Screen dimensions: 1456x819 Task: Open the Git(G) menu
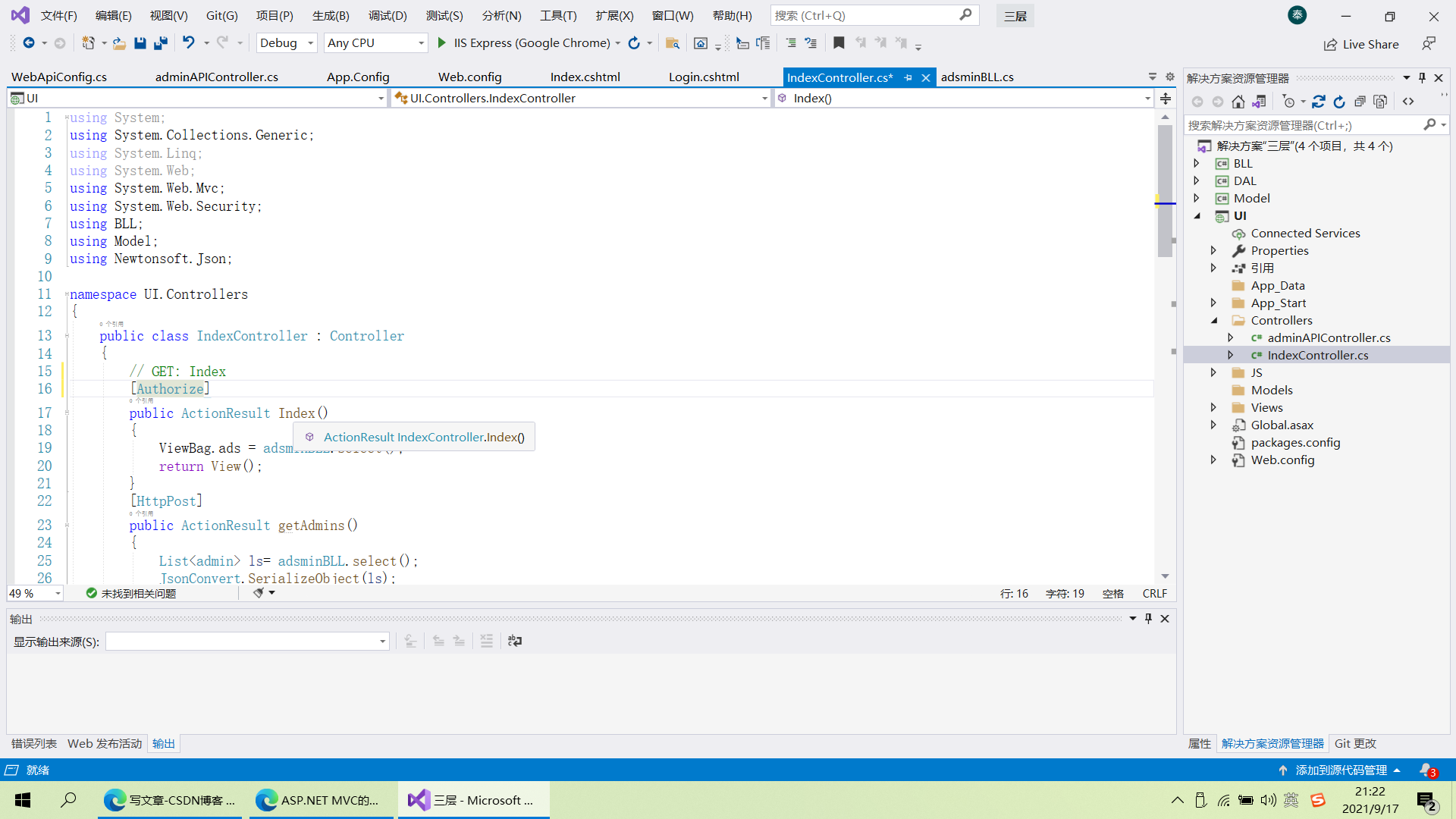(x=223, y=15)
